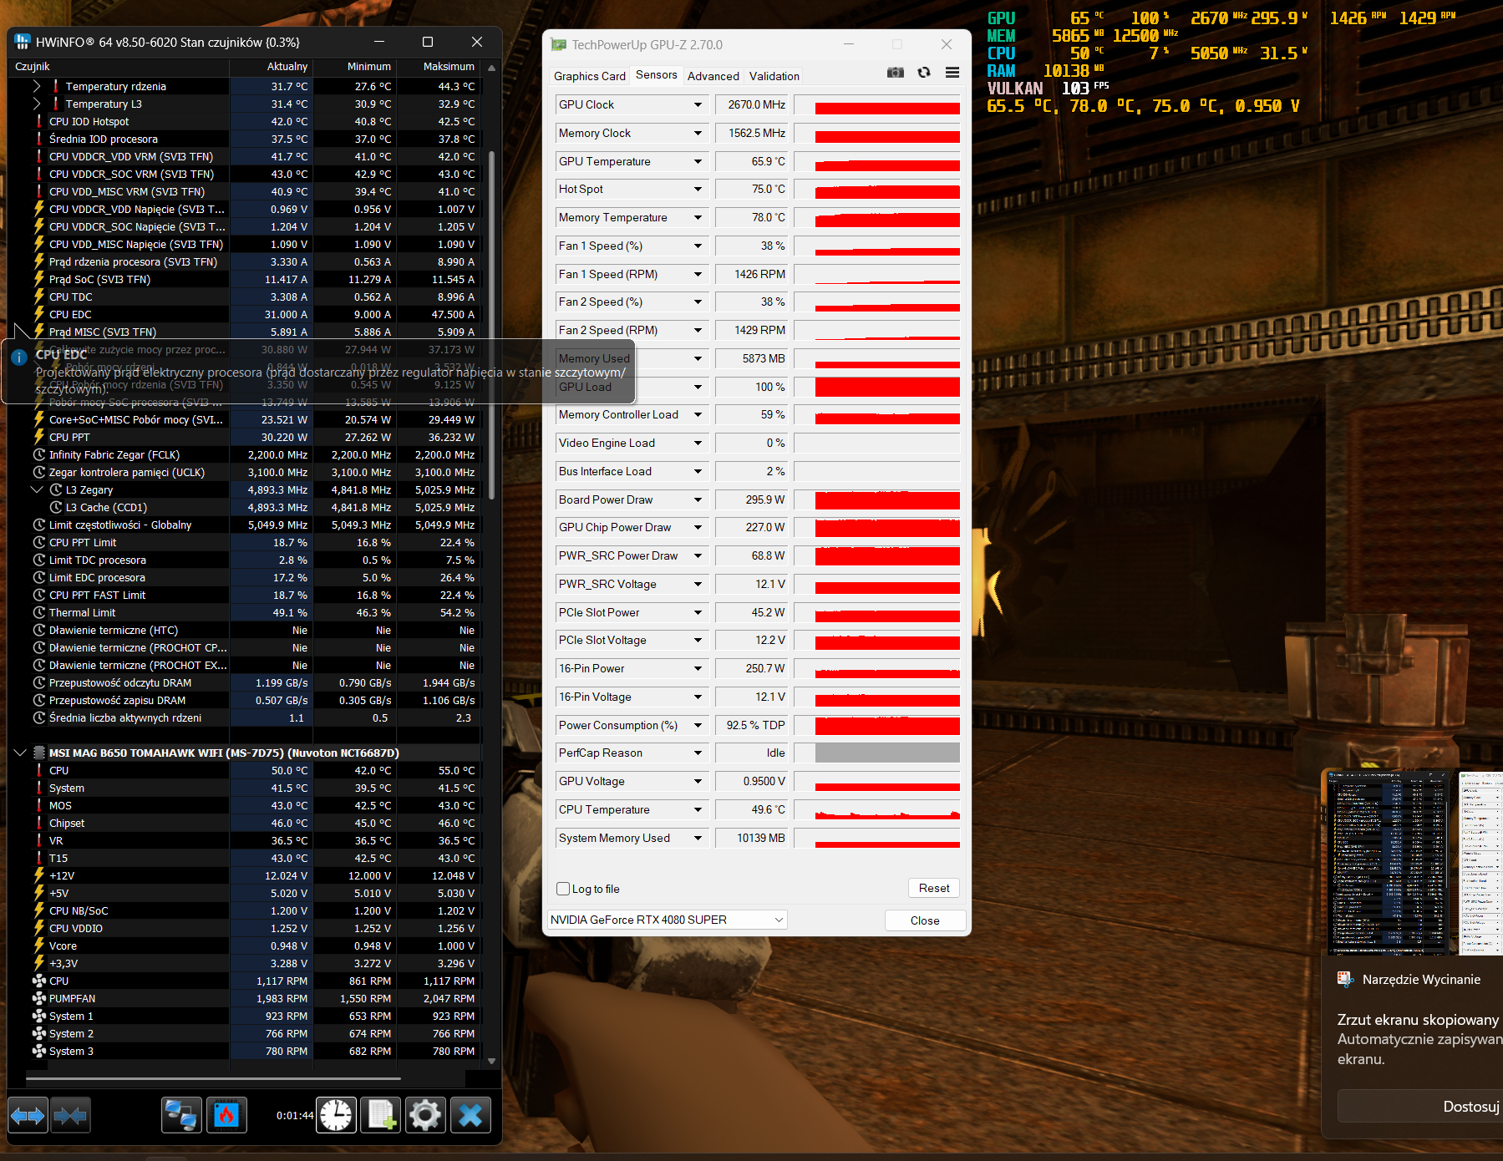Image resolution: width=1503 pixels, height=1161 pixels.
Task: Click the scroll-down arrow of the HWiNFO list
Action: point(491,1061)
